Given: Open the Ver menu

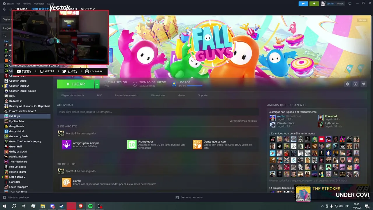Looking at the screenshot, I should [18, 3].
